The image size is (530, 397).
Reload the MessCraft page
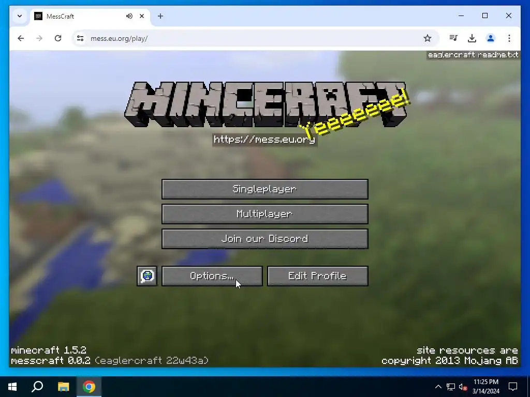pyautogui.click(x=58, y=38)
